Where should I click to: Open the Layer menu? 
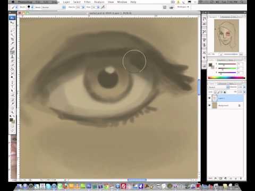click(66, 2)
